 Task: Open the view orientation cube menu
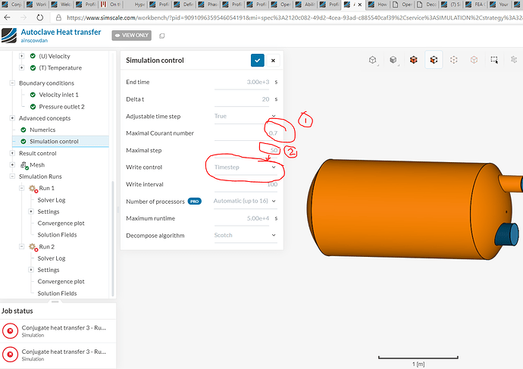373,60
